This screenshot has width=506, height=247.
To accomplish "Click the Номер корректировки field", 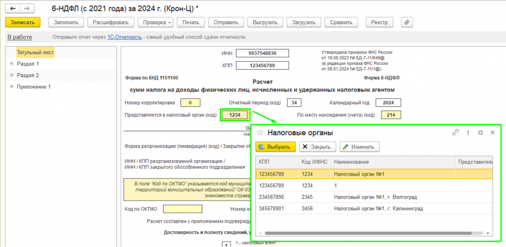I will click(190, 103).
